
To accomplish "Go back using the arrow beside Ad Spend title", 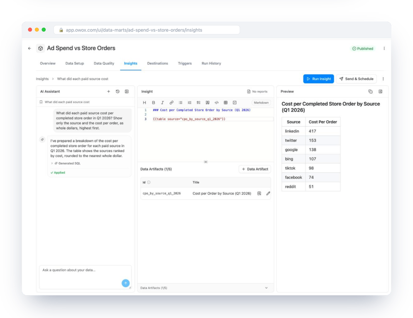I will pos(29,48).
